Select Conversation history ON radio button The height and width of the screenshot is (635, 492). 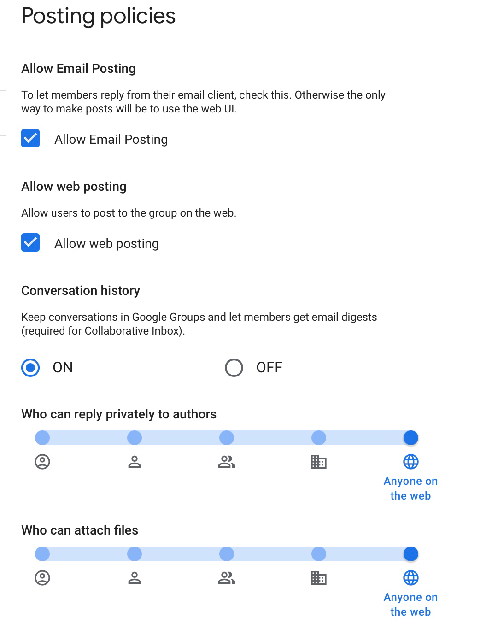[30, 368]
